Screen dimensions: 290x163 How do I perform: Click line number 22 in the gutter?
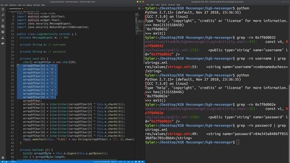point(12,66)
